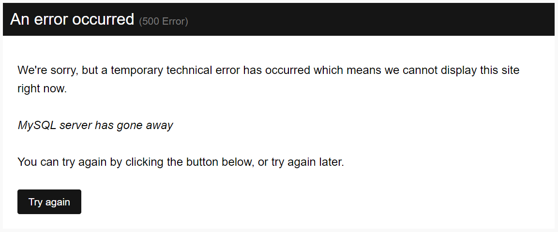
Task: Click the phrase 'cannot display this site'
Action: point(461,70)
